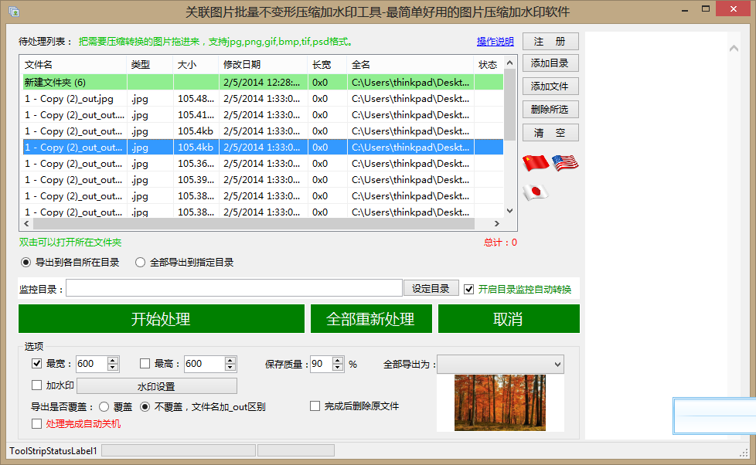Click the red 总计：0 total label
The image size is (756, 465).
500,243
